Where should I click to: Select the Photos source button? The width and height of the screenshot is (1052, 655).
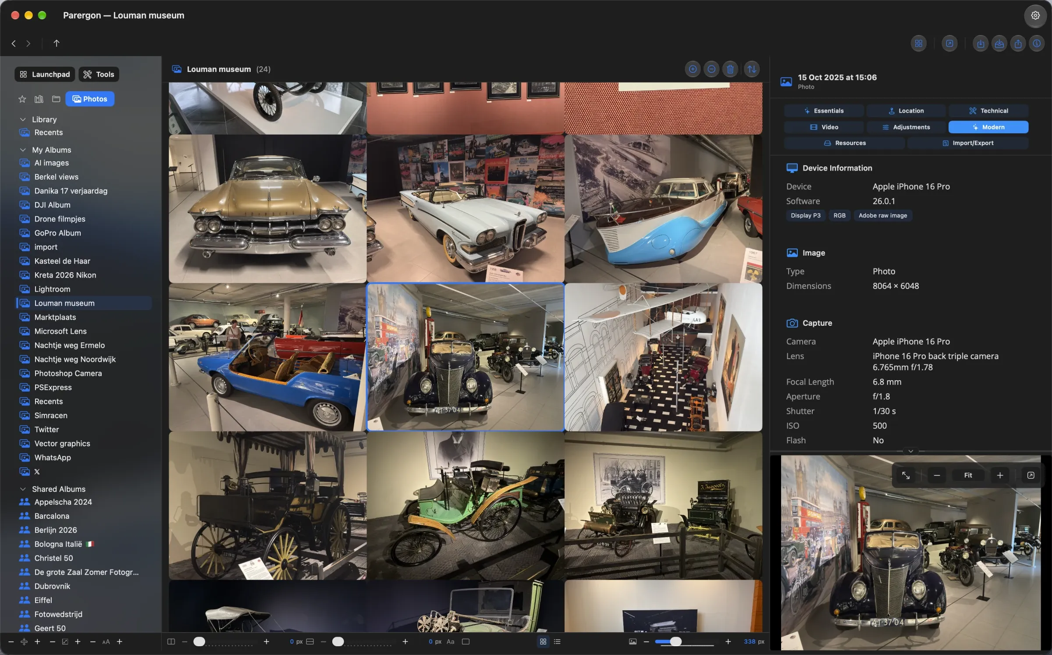(90, 99)
